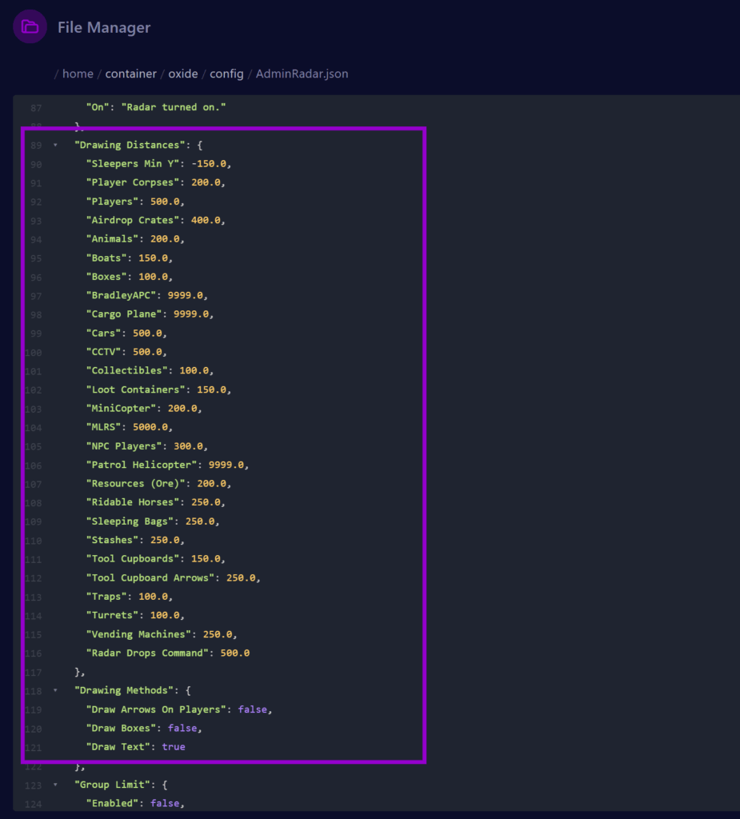Viewport: 740px width, 819px height.
Task: Click the false value of "Draw Boxes"
Action: click(x=182, y=728)
